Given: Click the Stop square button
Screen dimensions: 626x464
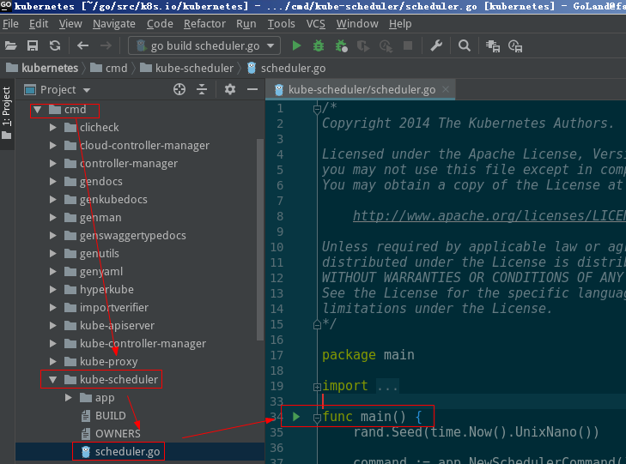Looking at the screenshot, I should [x=408, y=45].
